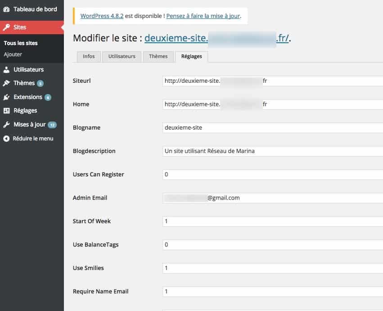Click the Mises à jour updates icon

tap(8, 124)
